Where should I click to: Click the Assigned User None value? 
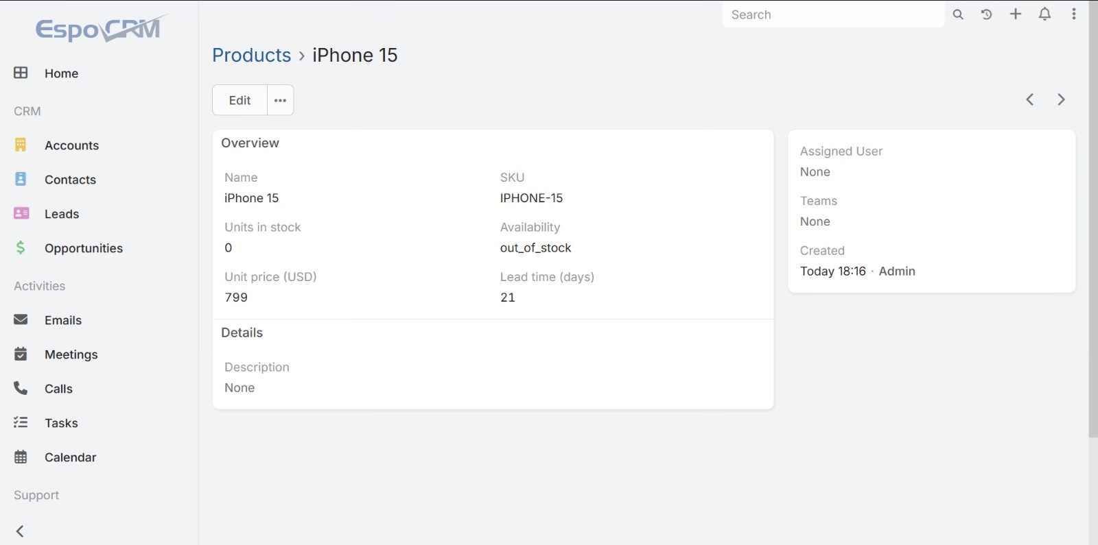pos(815,172)
